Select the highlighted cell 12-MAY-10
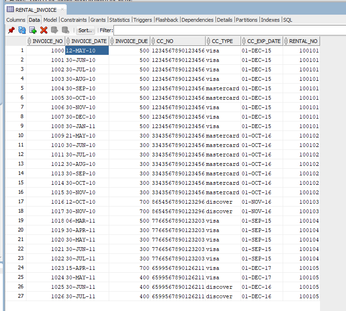Screen dimensions: 346x311 [87, 51]
